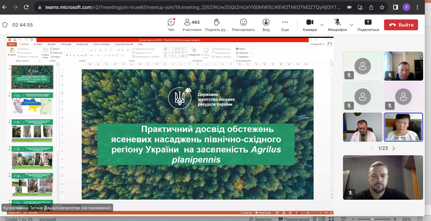The image size is (431, 221).
Task: Focus the teams.microsoft.com address bar
Action: 192,8
